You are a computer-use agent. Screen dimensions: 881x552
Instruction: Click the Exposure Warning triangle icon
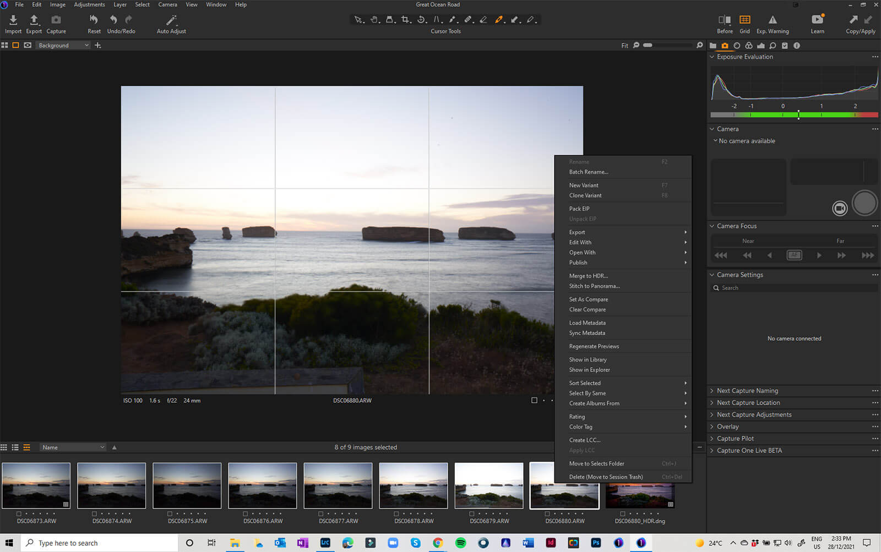[x=773, y=20]
